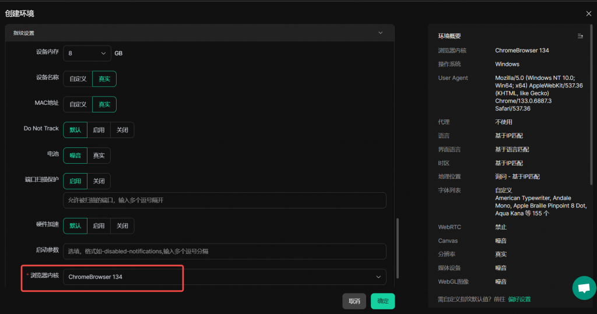This screenshot has height=314, width=597.
Task: Disable 端口扫描保护 with 关闭
Action: tap(99, 181)
